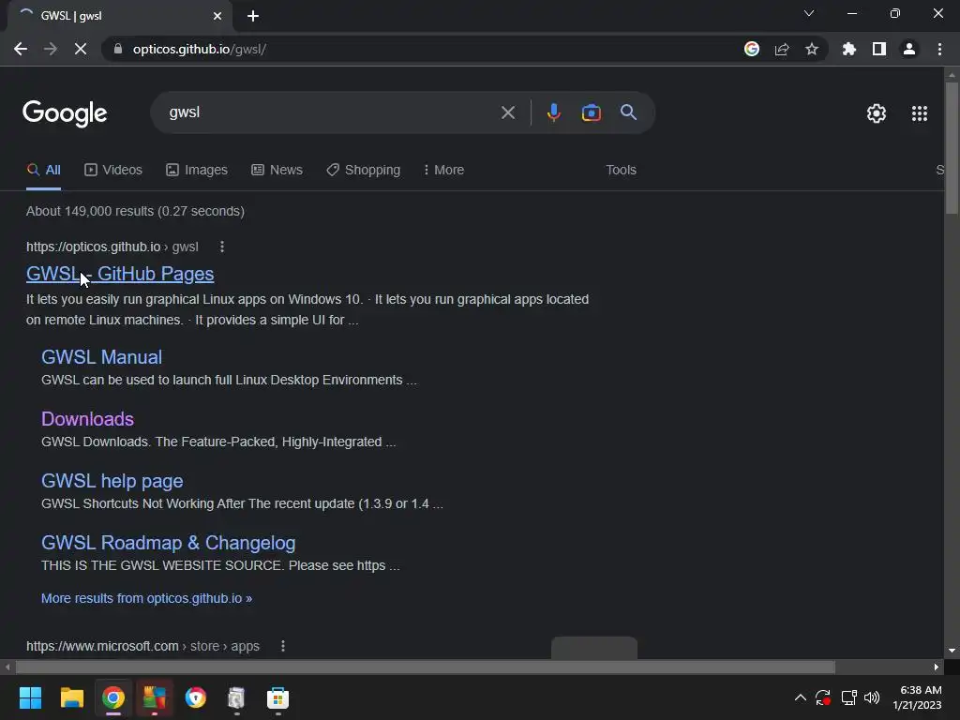Show more results from opticos.github.io

coord(146,598)
